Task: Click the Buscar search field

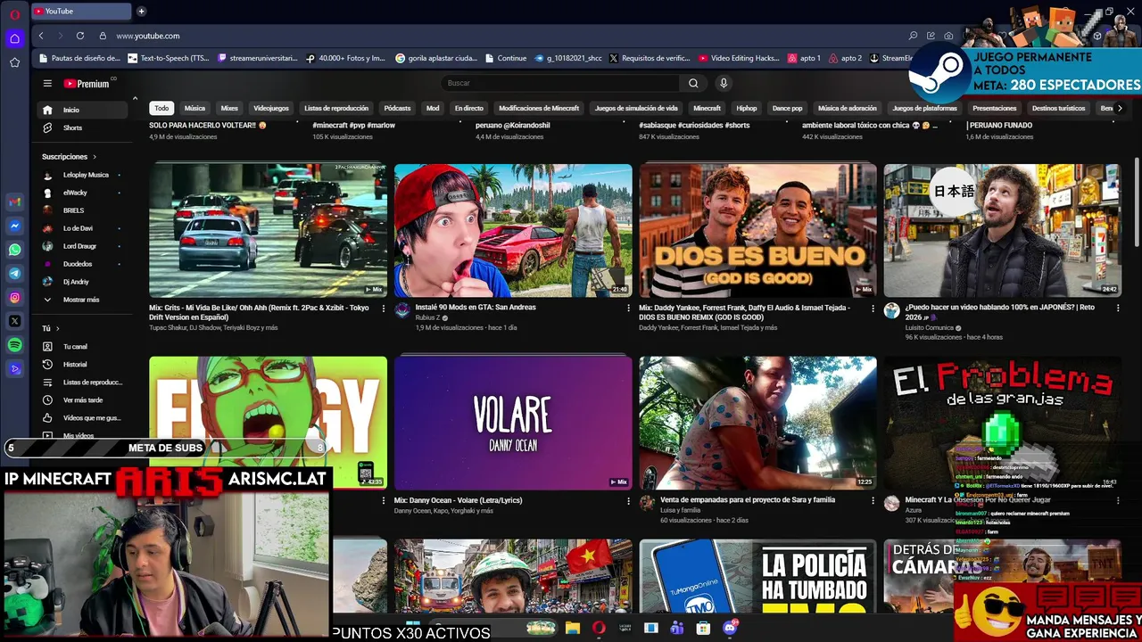Action: [x=562, y=83]
